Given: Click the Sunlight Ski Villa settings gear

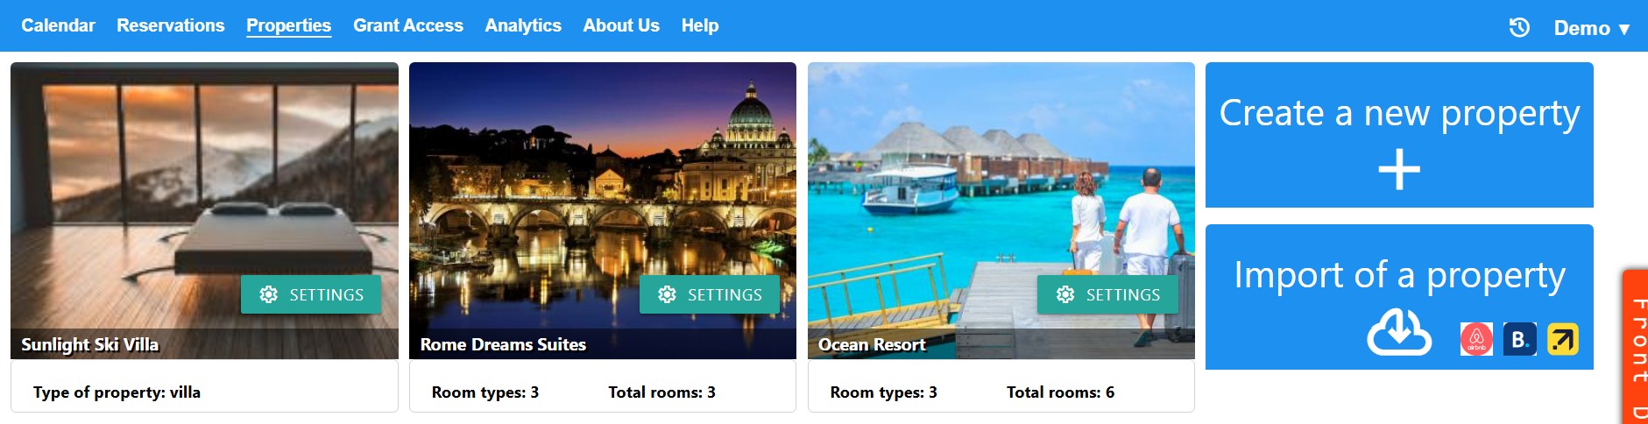Looking at the screenshot, I should pos(269,294).
